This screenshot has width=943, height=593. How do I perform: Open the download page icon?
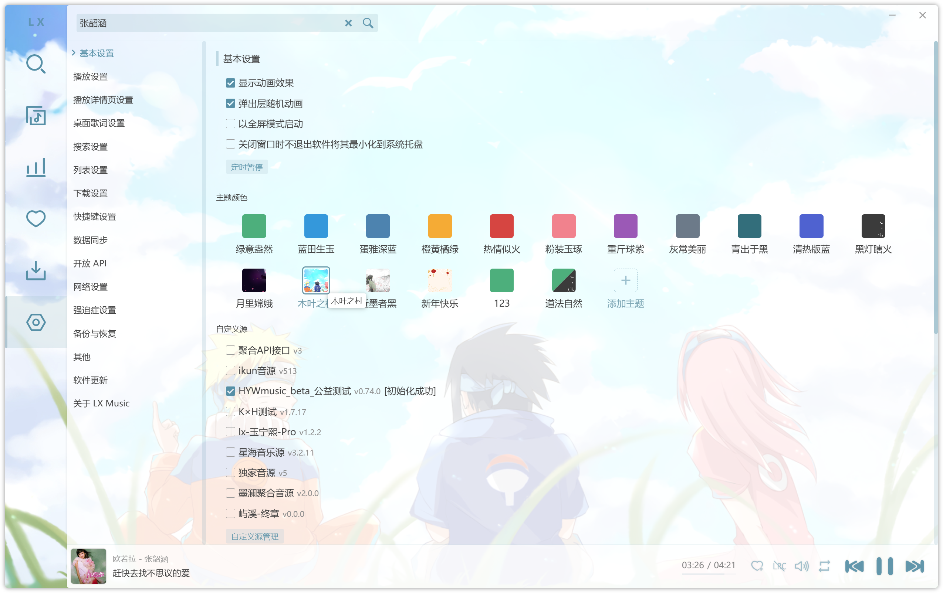point(36,270)
